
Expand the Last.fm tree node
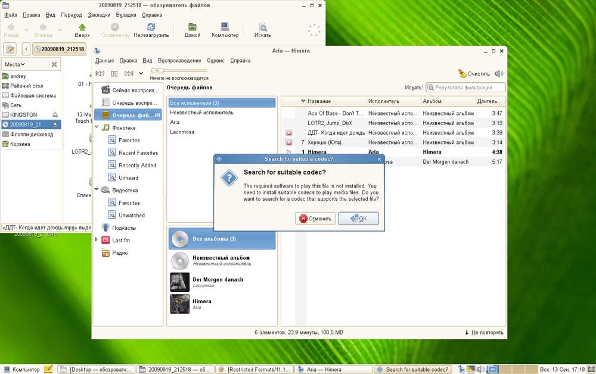pos(97,240)
